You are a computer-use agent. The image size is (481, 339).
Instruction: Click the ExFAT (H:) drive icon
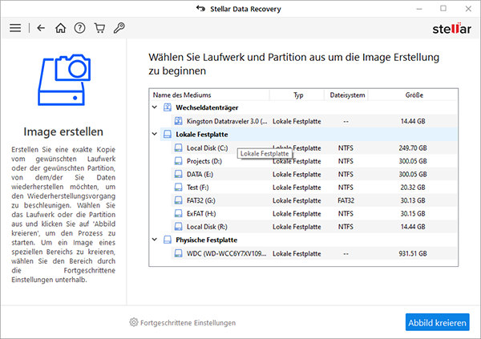click(179, 214)
